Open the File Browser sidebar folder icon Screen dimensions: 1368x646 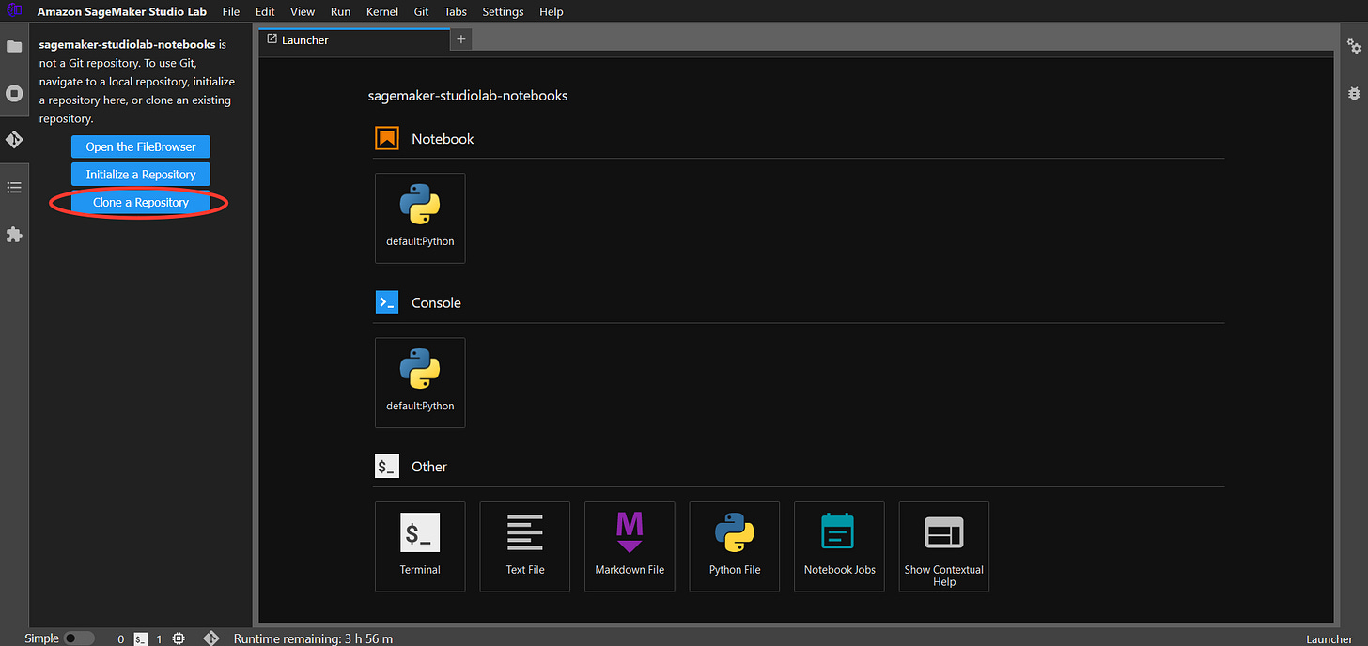(x=14, y=47)
